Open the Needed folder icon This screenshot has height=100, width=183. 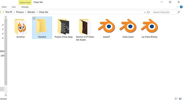41,27
